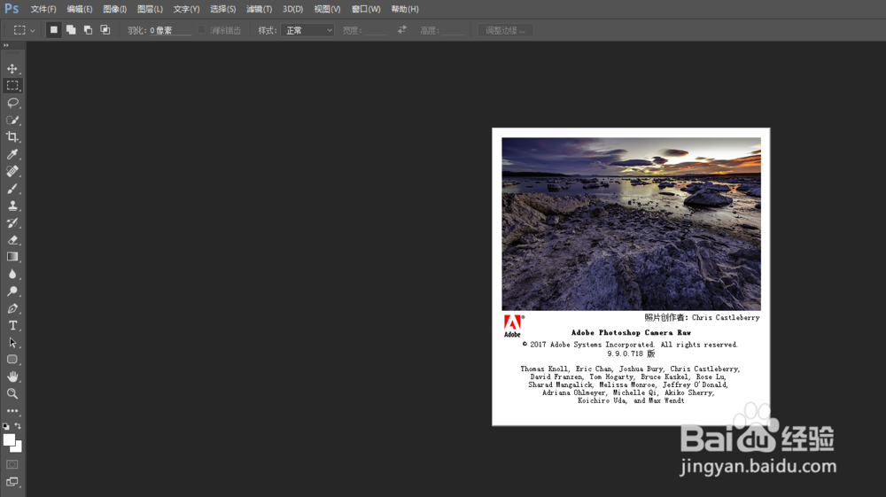Select the Quick Selection tool

click(x=12, y=120)
